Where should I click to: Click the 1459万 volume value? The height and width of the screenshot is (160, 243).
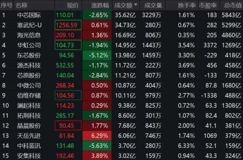(x=152, y=55)
